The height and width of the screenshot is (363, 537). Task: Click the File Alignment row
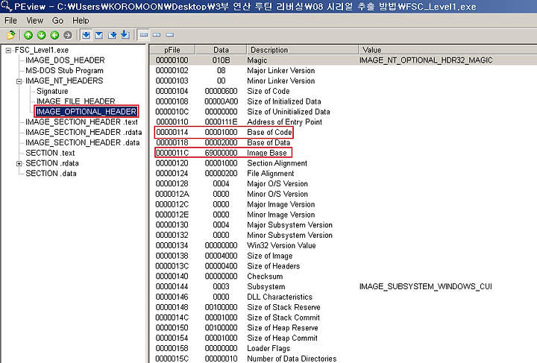[x=344, y=174]
